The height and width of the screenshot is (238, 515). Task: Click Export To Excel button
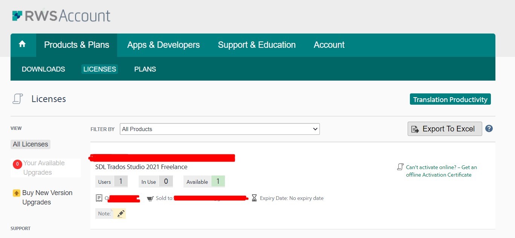(445, 129)
